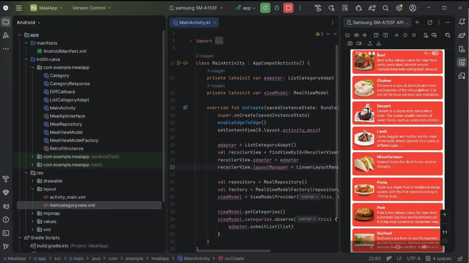Open the app run configuration dropdown
The image size is (469, 263).
coord(246,8)
